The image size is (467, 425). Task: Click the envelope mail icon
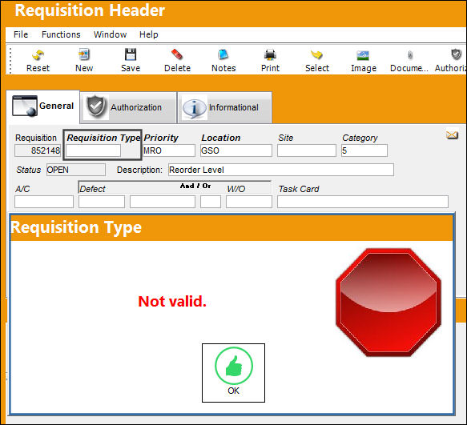coord(452,134)
